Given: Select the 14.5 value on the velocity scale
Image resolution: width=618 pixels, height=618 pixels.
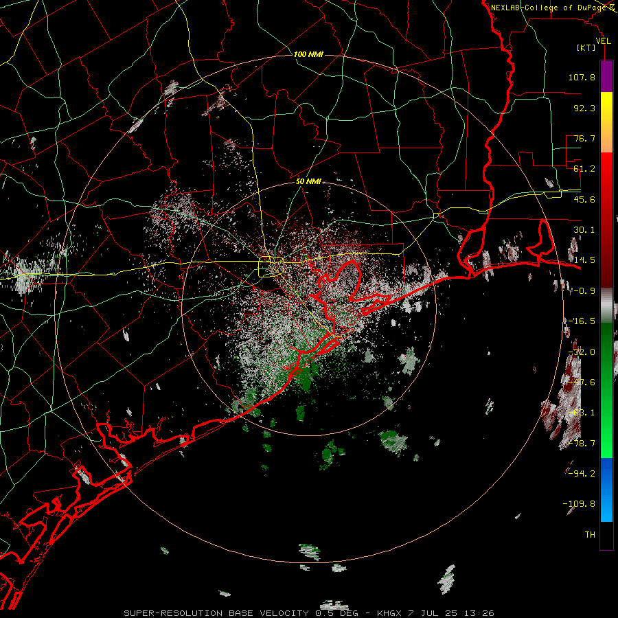Looking at the screenshot, I should point(584,260).
